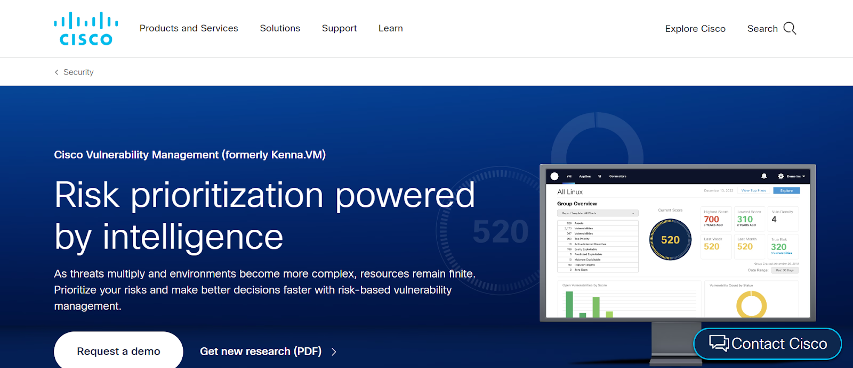This screenshot has width=853, height=368.
Task: Click the chat bubble icon in Contact Cisco
Action: coord(719,343)
